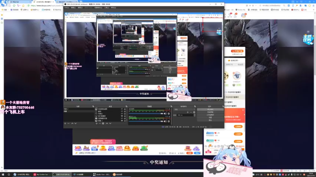The height and width of the screenshot is (177, 316).
Task: Open transition properties gear icon
Action: click(x=194, y=112)
